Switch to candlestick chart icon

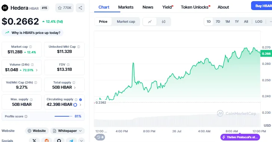tap(164, 22)
